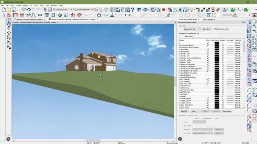
Task: Click the Copy Set button
Action: [207, 29]
